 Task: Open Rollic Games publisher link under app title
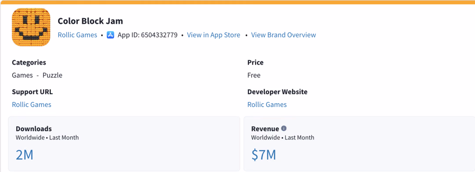coord(77,35)
